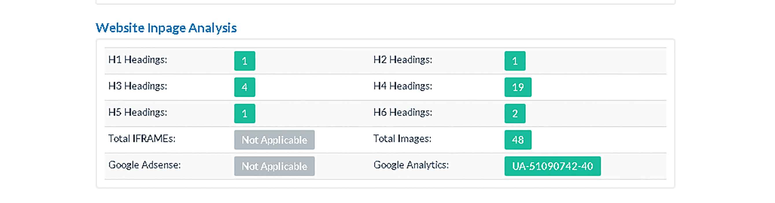
Task: Click the H5 Headings label
Action: coord(137,112)
